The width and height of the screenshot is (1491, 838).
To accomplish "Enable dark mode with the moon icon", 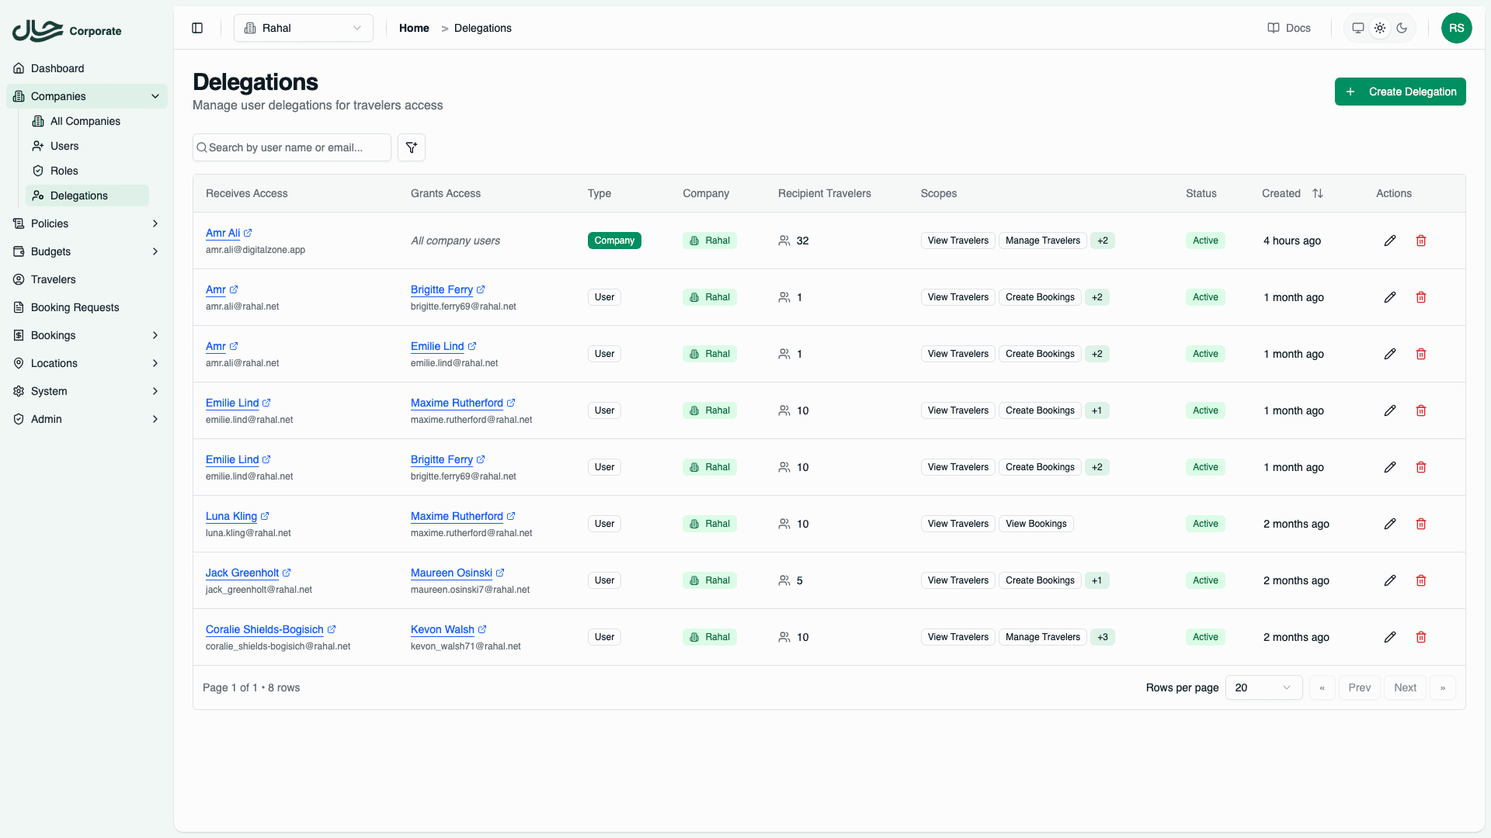I will pyautogui.click(x=1402, y=28).
